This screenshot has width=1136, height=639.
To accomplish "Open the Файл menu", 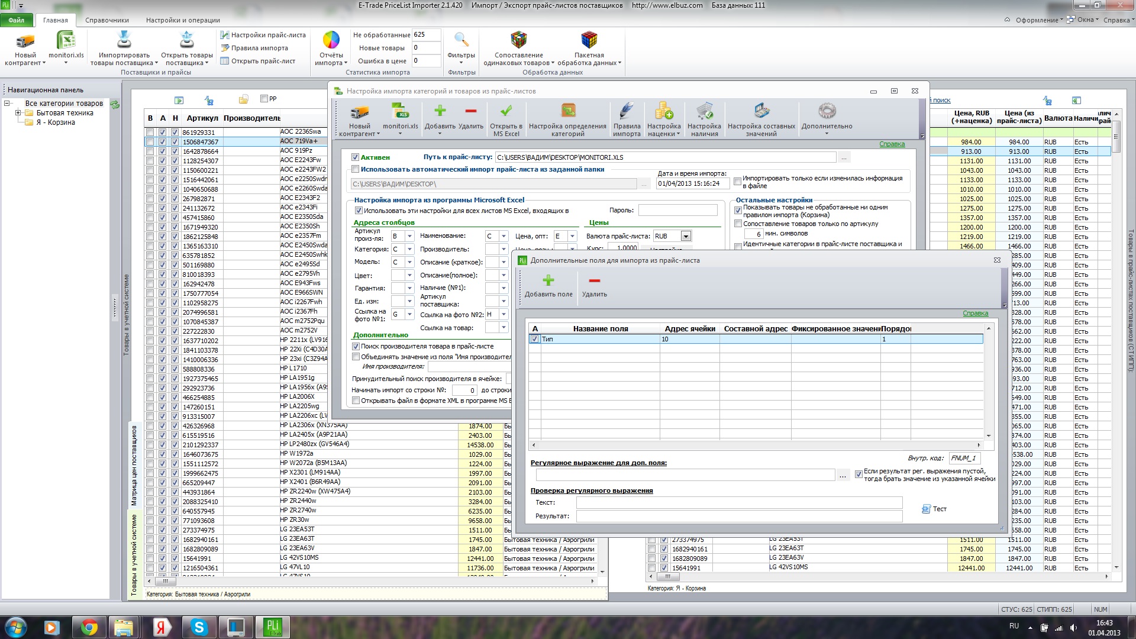I will click(x=17, y=20).
